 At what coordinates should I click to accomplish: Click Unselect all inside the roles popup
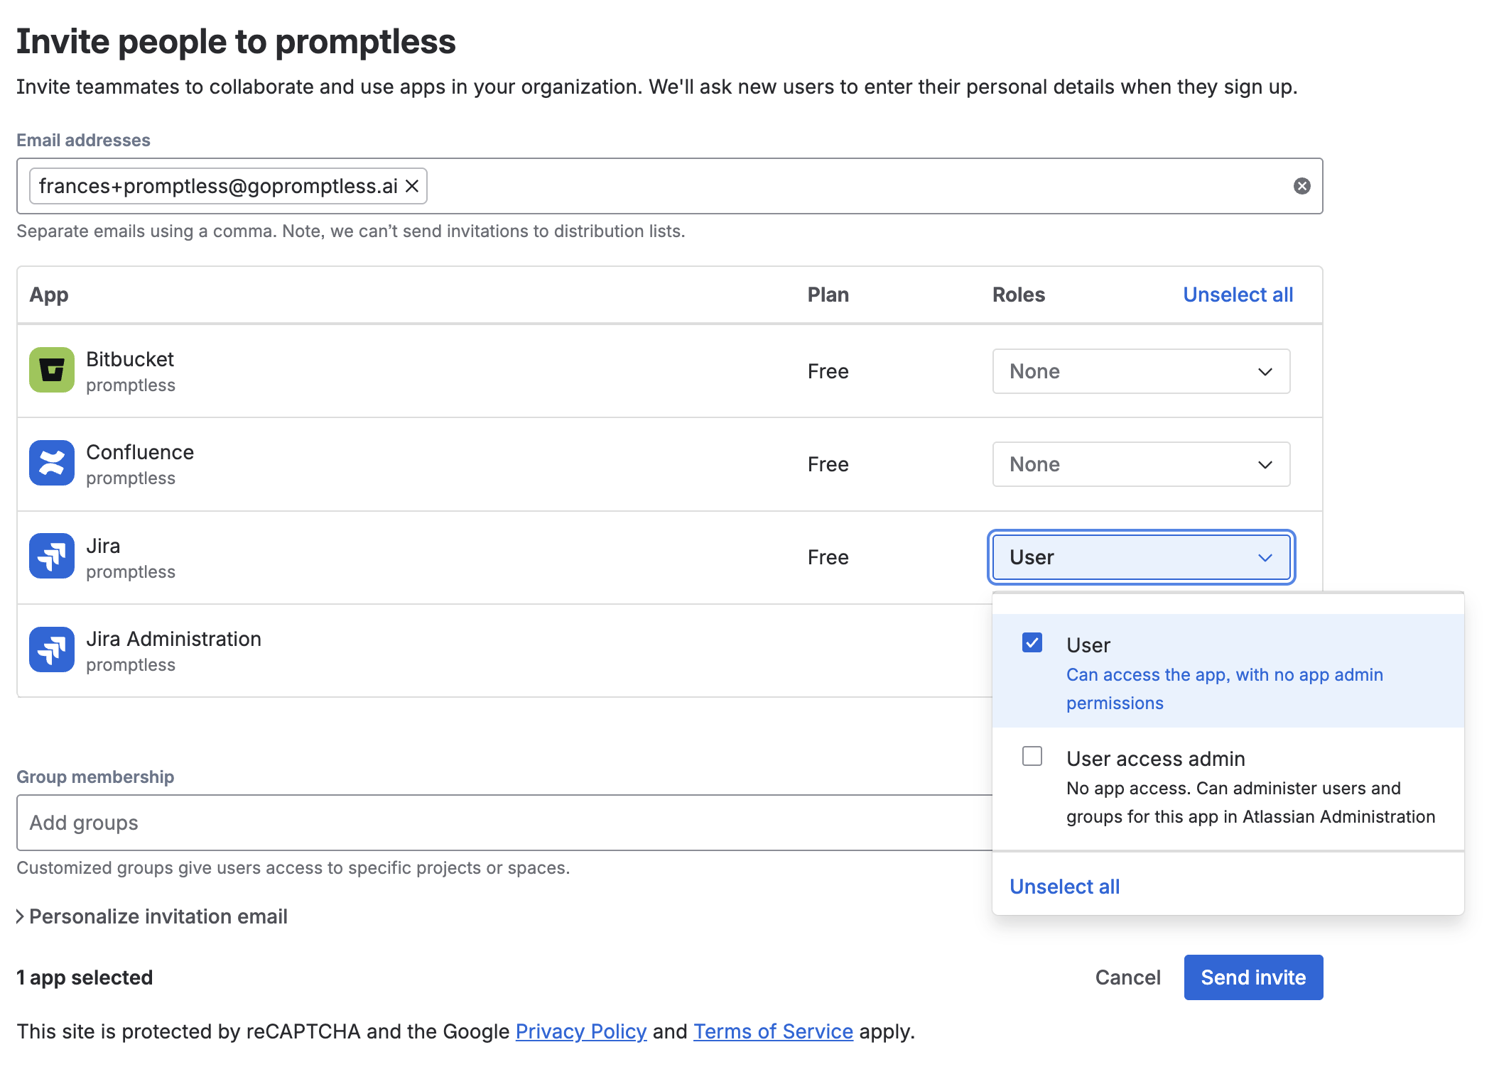(1064, 886)
